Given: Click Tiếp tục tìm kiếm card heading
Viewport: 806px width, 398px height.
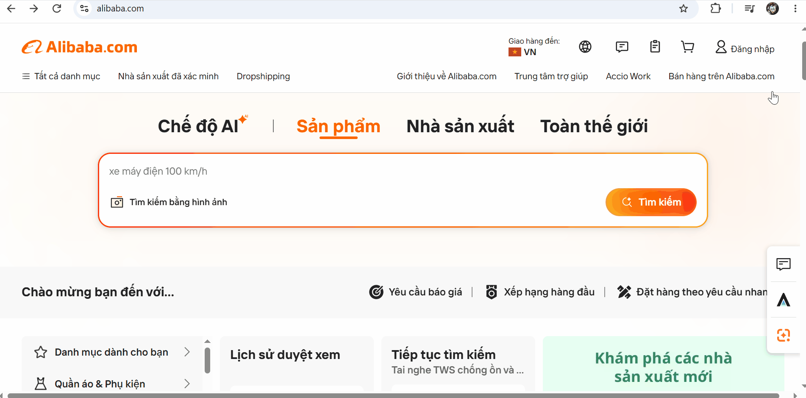Looking at the screenshot, I should click(444, 354).
